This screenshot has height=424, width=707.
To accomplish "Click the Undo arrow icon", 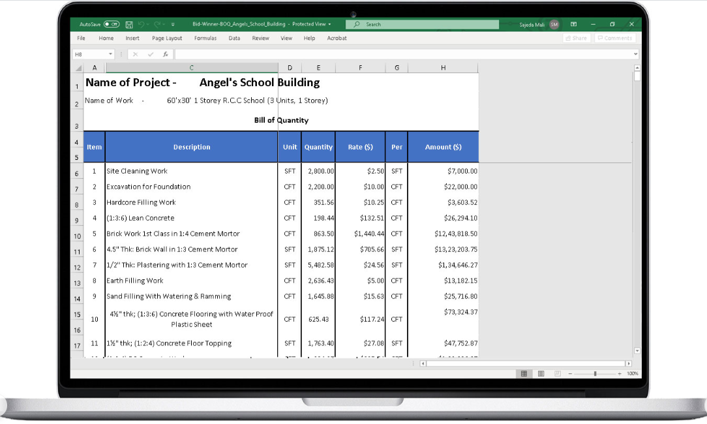I will 141,24.
